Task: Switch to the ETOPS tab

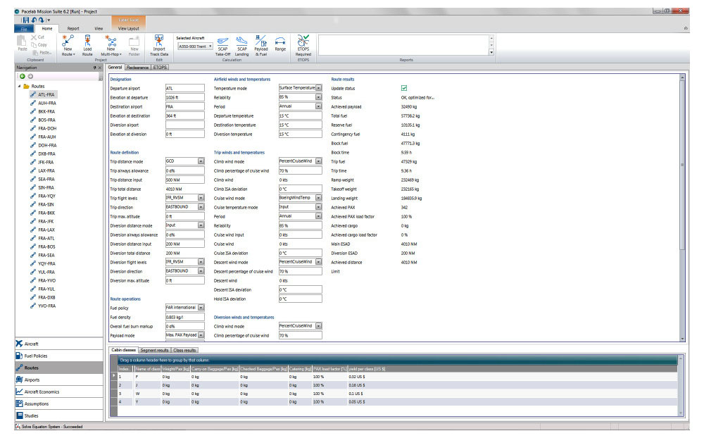Action: point(160,67)
